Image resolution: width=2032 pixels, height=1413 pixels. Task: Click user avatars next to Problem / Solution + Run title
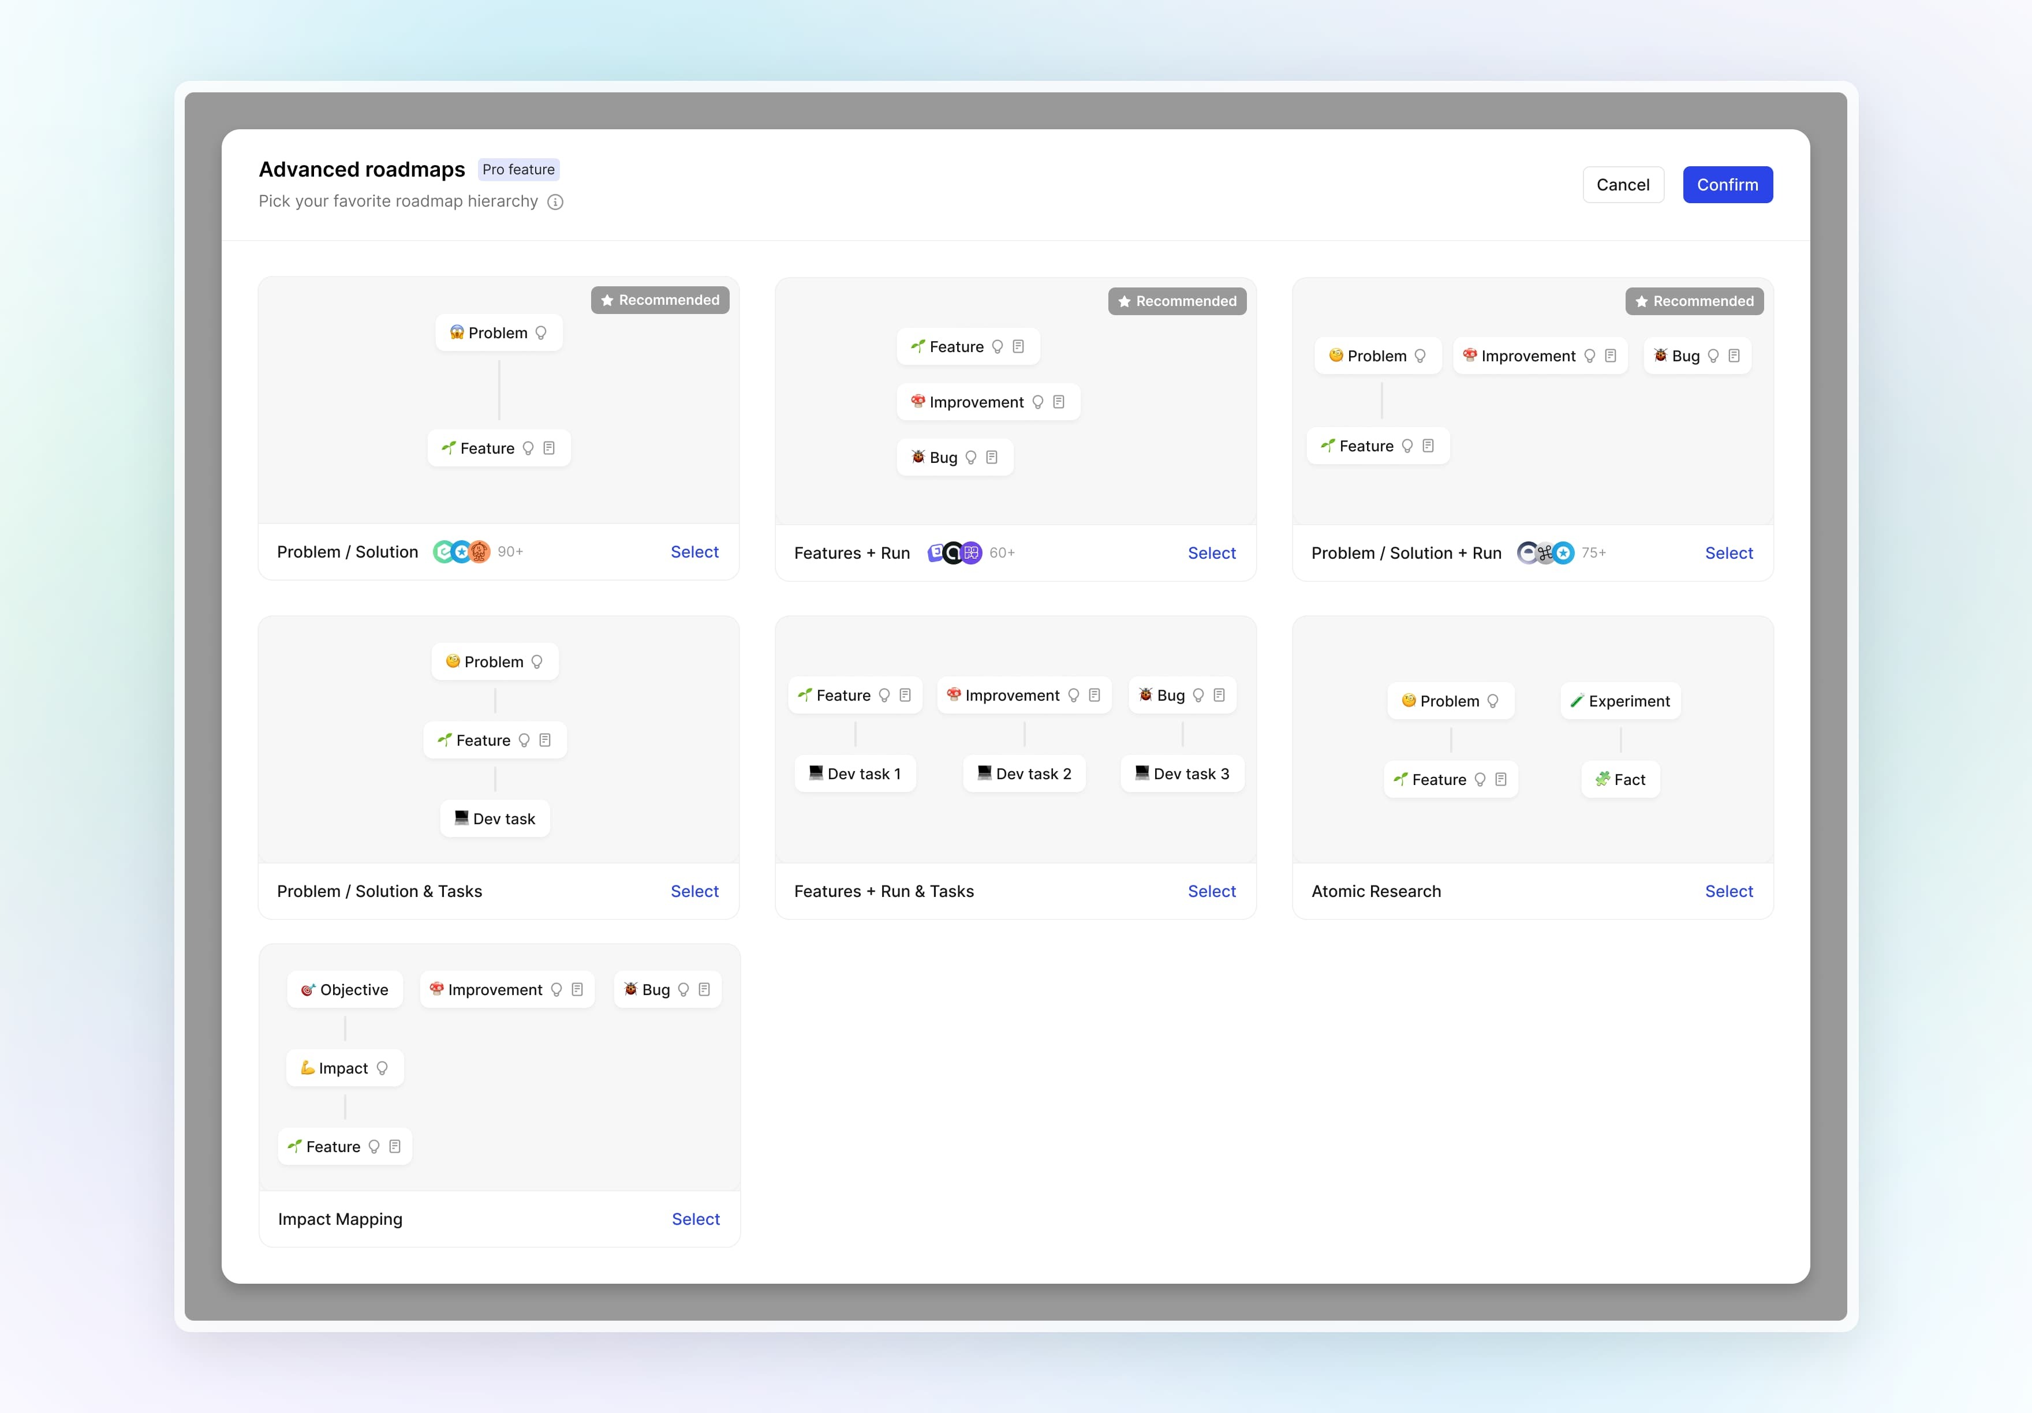(x=1545, y=553)
